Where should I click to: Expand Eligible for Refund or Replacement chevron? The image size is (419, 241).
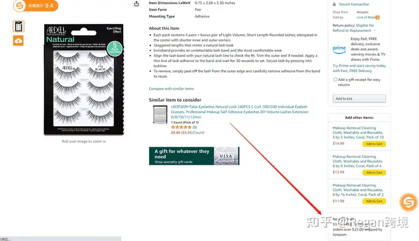374,30
